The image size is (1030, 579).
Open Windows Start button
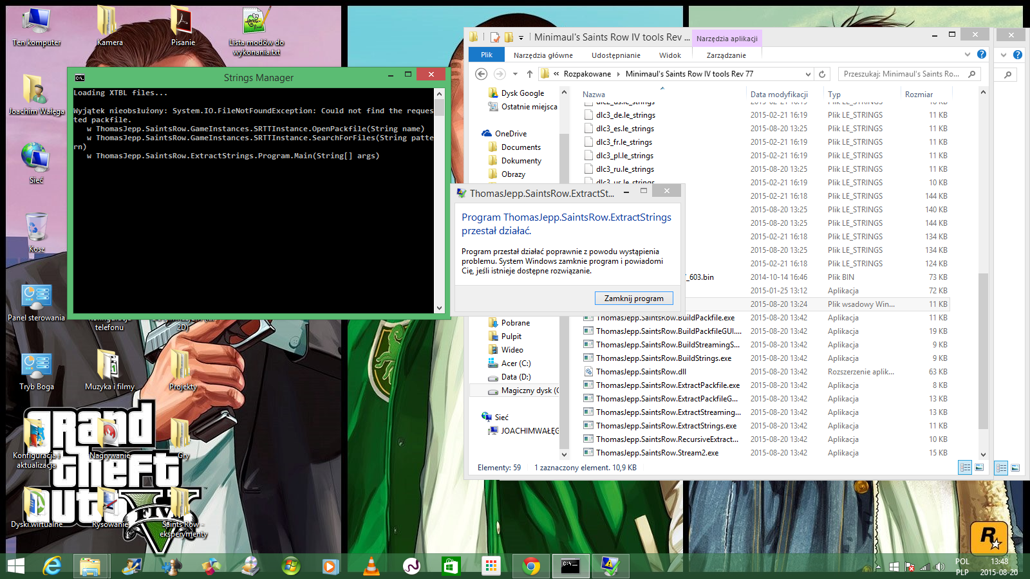[15, 566]
